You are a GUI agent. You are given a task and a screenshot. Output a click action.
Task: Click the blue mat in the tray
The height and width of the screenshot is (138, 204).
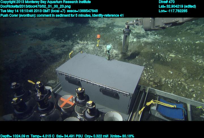pyautogui.click(x=170, y=109)
